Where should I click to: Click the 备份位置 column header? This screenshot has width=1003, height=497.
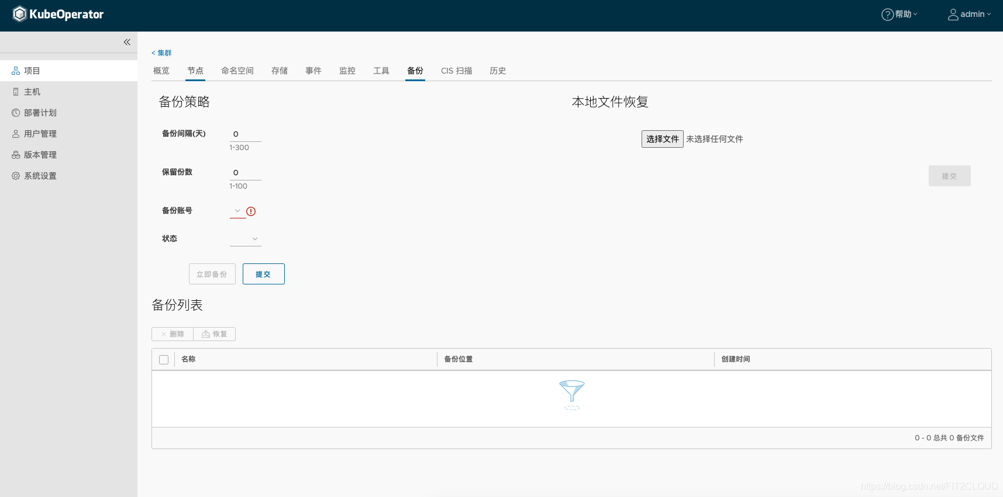coord(459,359)
